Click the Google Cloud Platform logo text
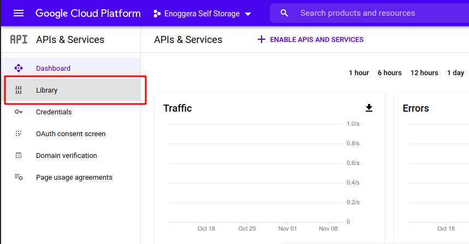Screen dimensions: 469x244 click(x=88, y=14)
